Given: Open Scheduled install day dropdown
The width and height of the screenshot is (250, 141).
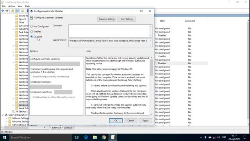Looking at the screenshot, I should (46, 87).
